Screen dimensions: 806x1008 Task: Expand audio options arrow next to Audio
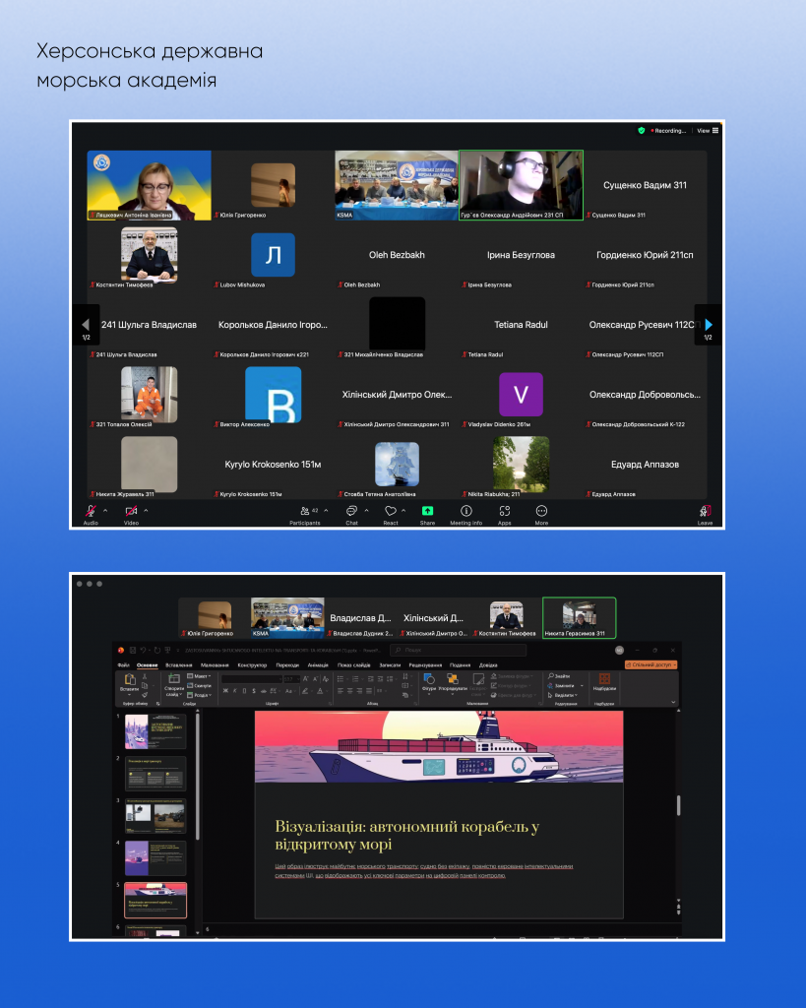tap(105, 510)
